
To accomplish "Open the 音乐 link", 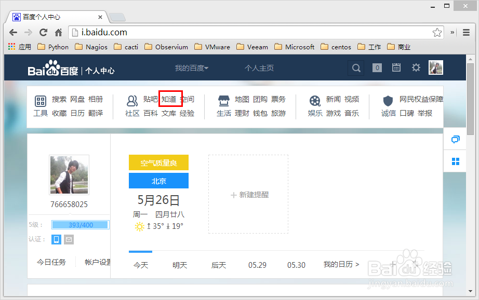I will [352, 113].
